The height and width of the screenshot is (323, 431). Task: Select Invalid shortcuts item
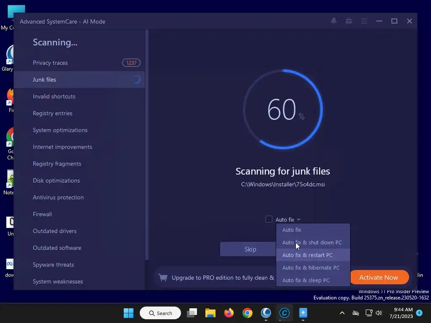pos(80,96)
